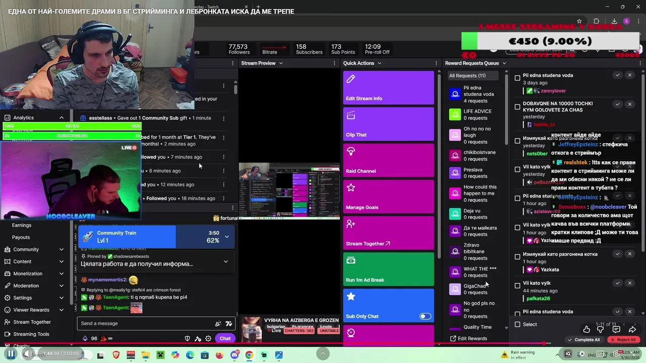The height and width of the screenshot is (363, 646).
Task: Check the DOBAVQNE NA 10000 TOCHKI request box
Action: pos(517,107)
